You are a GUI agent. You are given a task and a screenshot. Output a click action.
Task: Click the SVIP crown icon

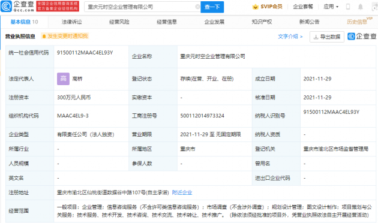[x=255, y=7]
